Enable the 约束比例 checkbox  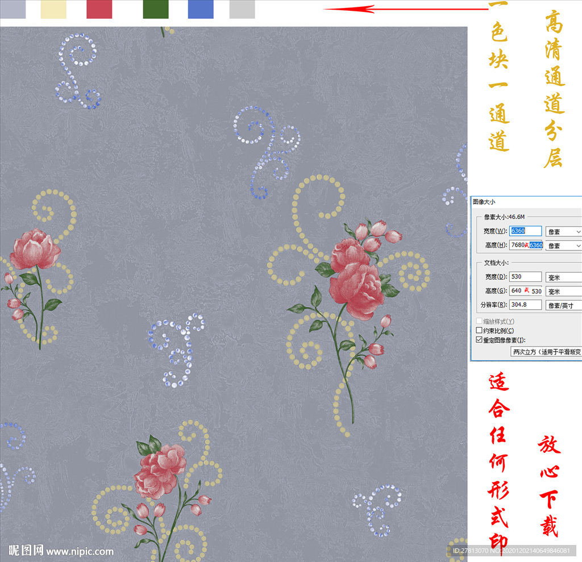click(479, 331)
